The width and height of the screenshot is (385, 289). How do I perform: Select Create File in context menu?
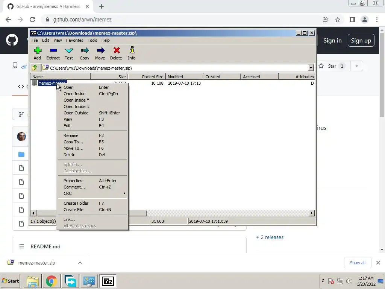coord(92,210)
